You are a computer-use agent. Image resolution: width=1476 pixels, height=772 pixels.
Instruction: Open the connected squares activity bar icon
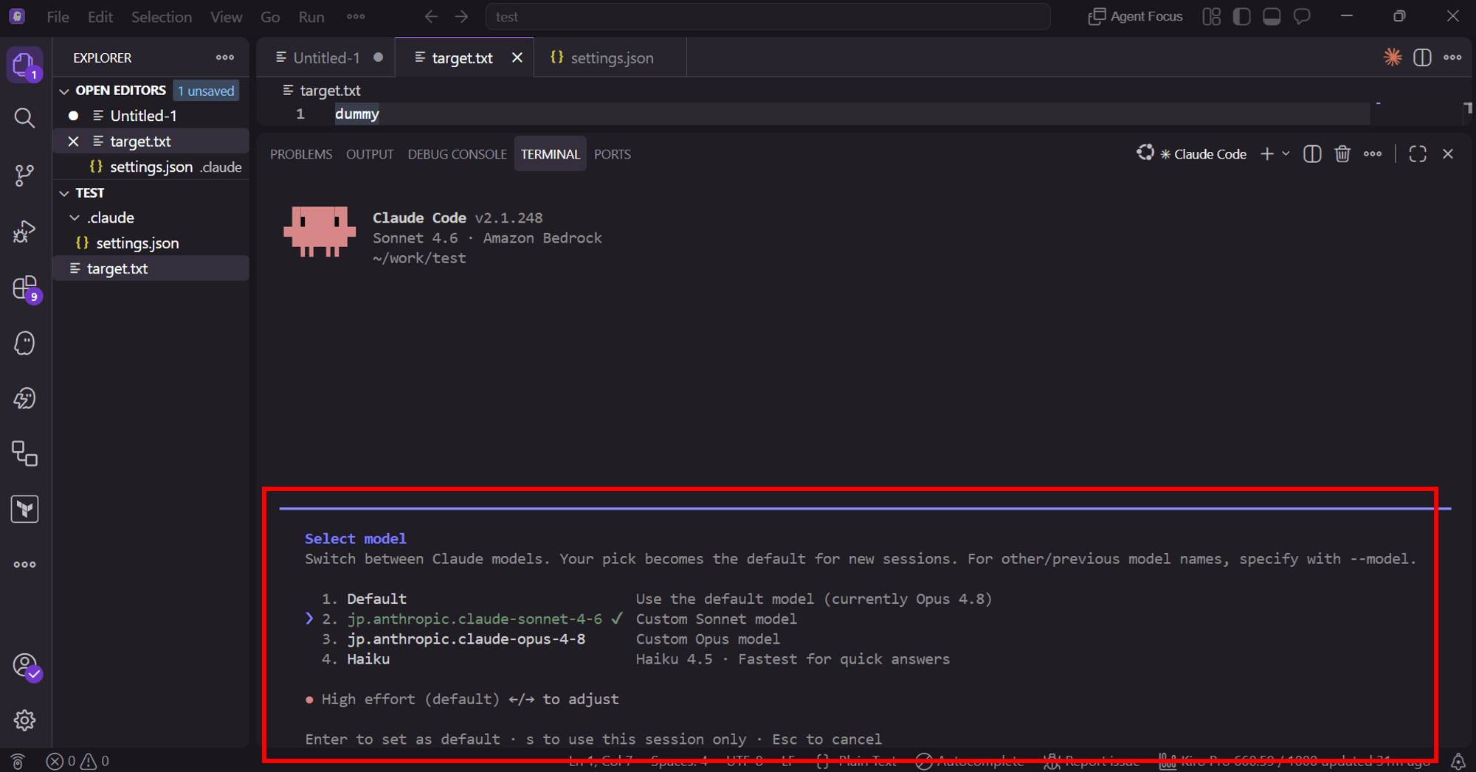coord(24,453)
